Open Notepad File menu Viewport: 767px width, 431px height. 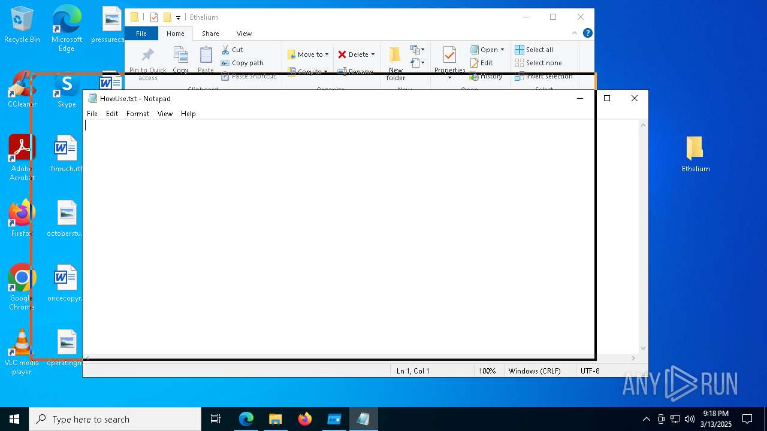coord(92,114)
